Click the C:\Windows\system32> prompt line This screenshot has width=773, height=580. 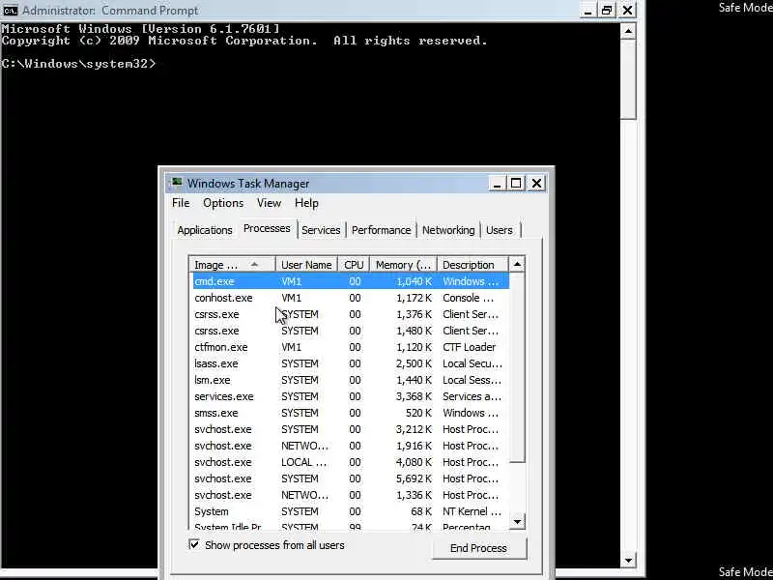pyautogui.click(x=79, y=64)
